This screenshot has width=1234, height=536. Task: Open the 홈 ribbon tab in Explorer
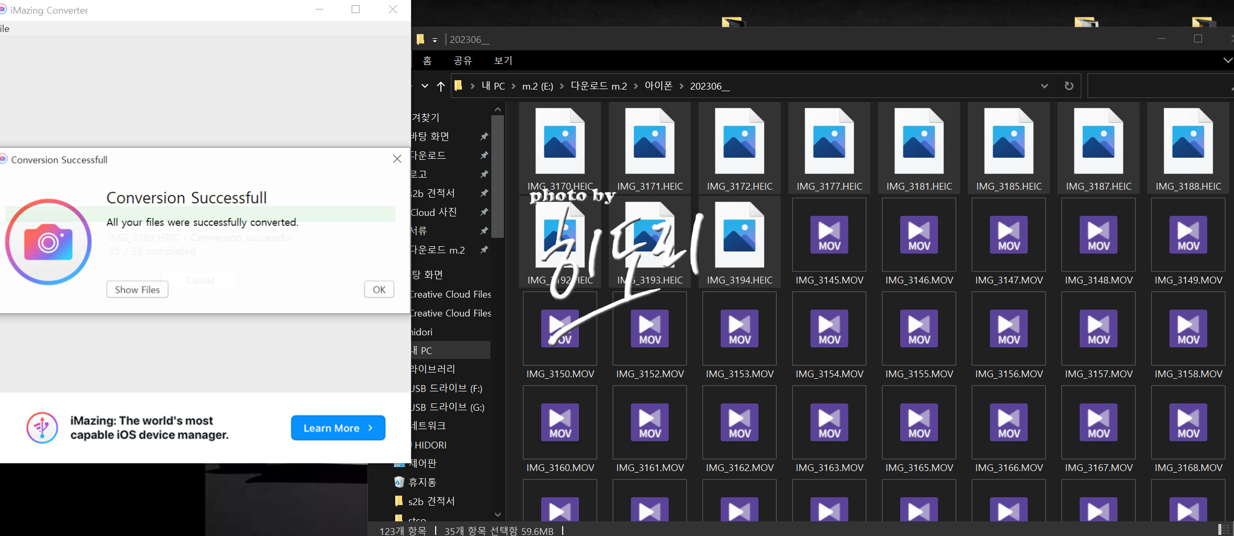click(427, 61)
